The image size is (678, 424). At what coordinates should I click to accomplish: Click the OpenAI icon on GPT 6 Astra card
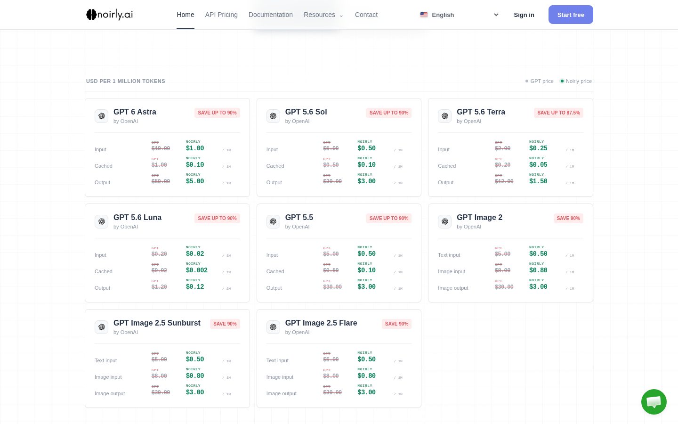pos(102,116)
